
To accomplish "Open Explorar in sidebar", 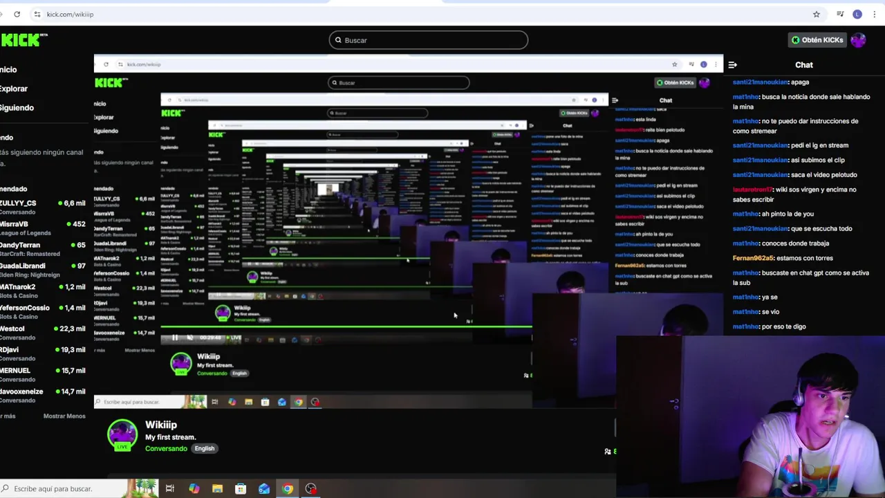I will click(x=13, y=89).
